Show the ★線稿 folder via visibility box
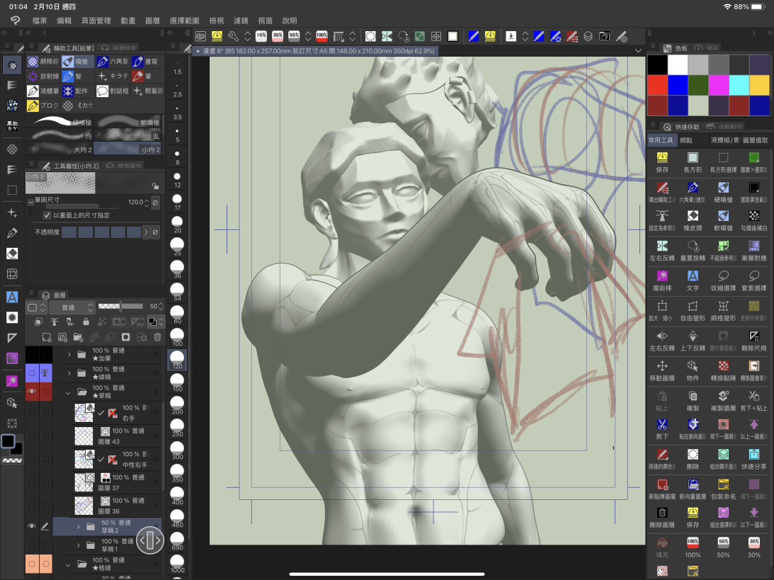 click(32, 373)
